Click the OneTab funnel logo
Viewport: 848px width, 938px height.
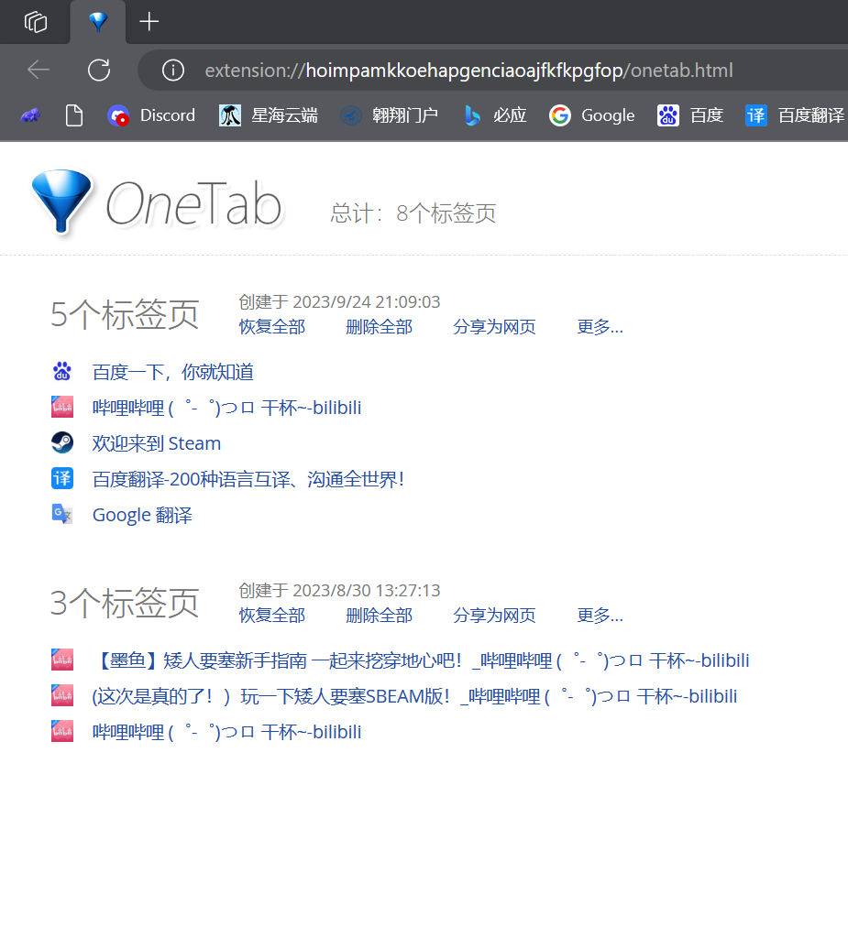tap(61, 202)
